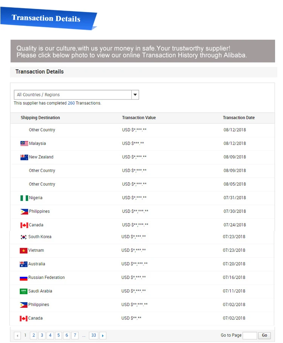
Task: Click the 260 transactions count link
Action: pyautogui.click(x=71, y=103)
